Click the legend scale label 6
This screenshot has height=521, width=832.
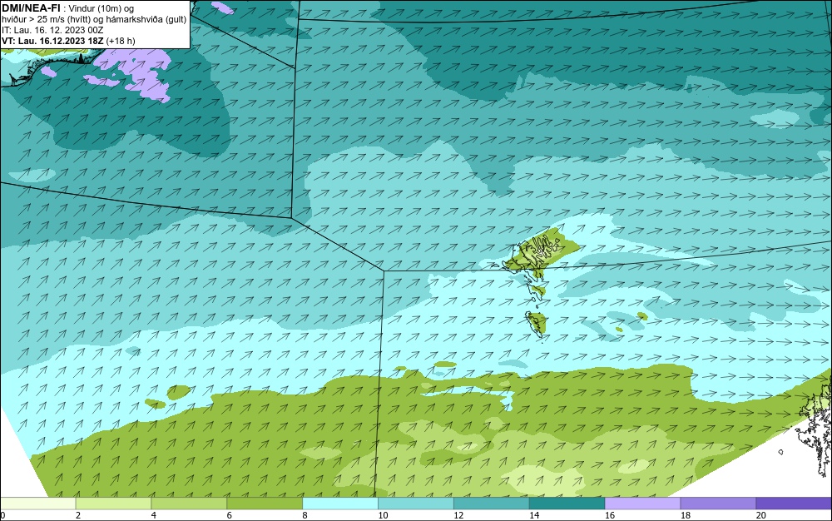coord(230,515)
